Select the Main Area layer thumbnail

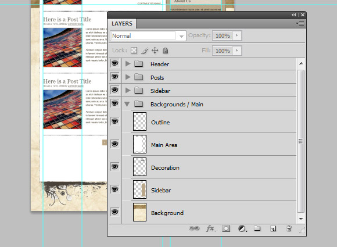point(139,144)
